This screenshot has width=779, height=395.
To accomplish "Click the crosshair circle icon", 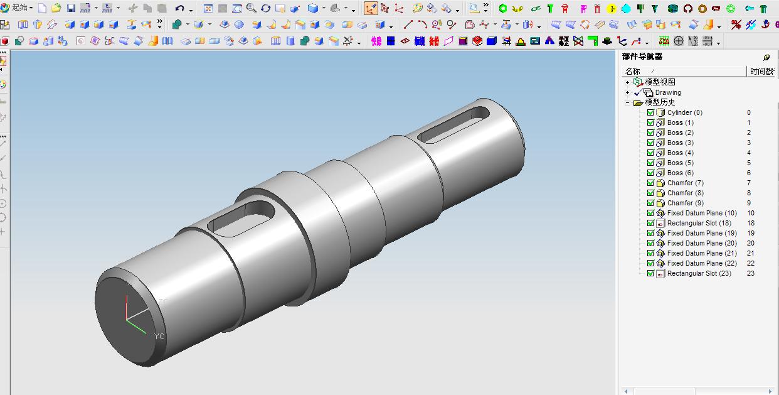I will click(x=678, y=41).
